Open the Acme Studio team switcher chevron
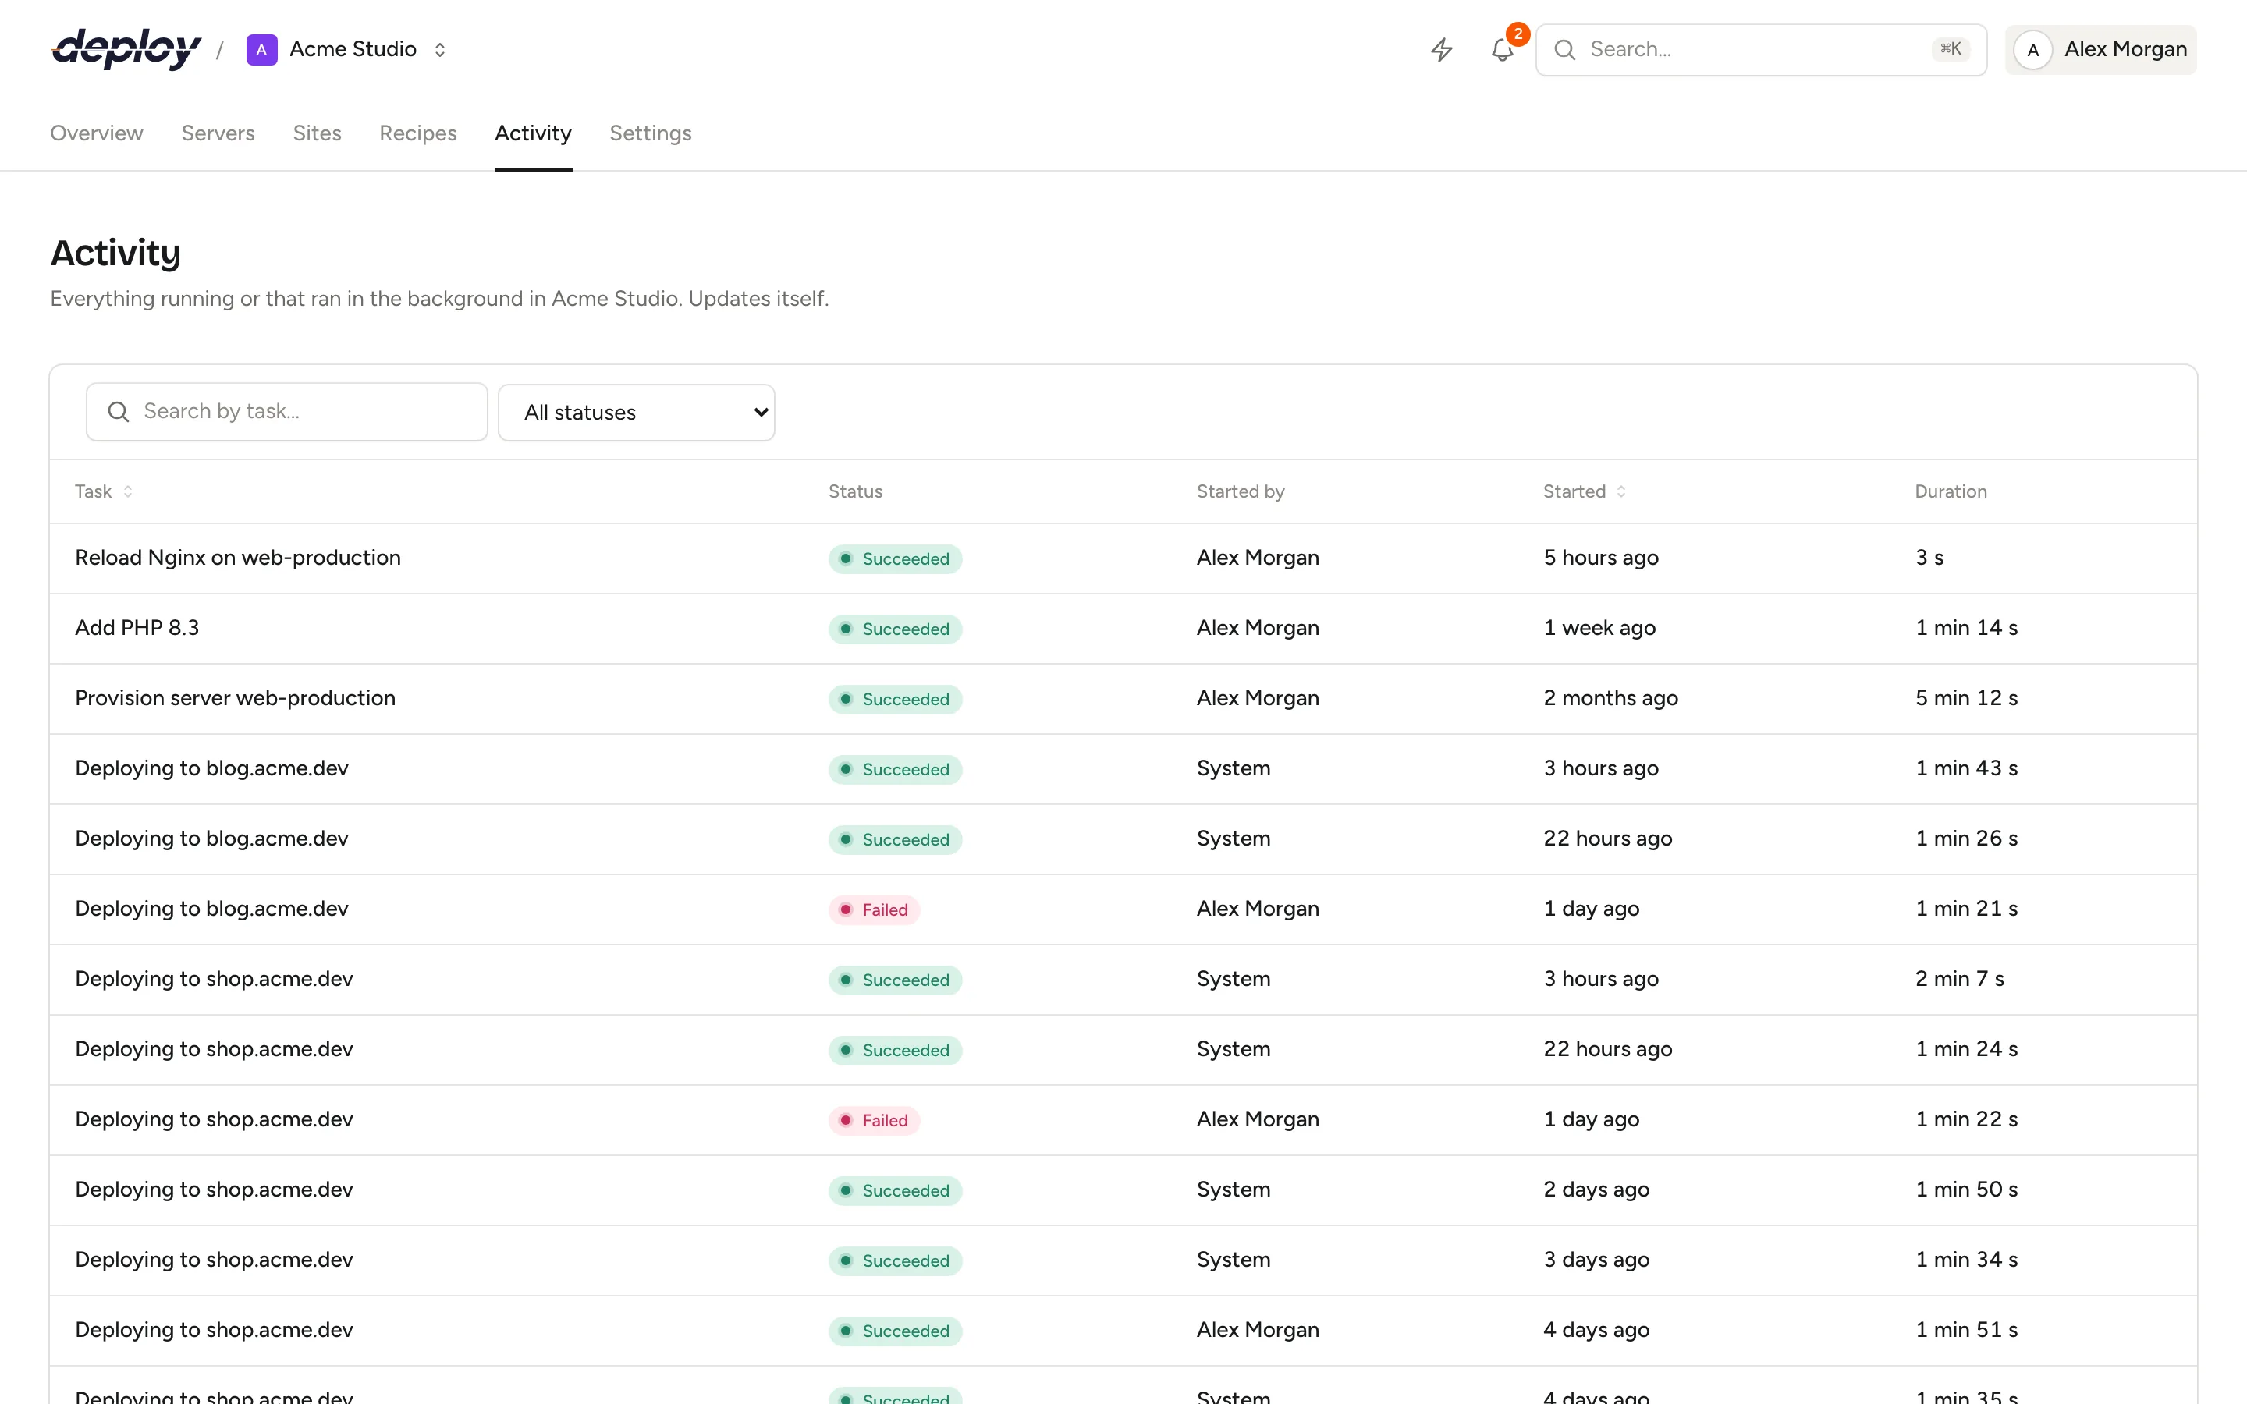The image size is (2247, 1404). [x=440, y=49]
